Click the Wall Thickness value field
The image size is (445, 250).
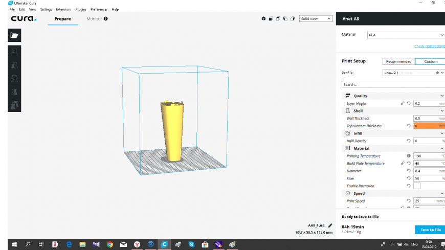[x=429, y=118]
